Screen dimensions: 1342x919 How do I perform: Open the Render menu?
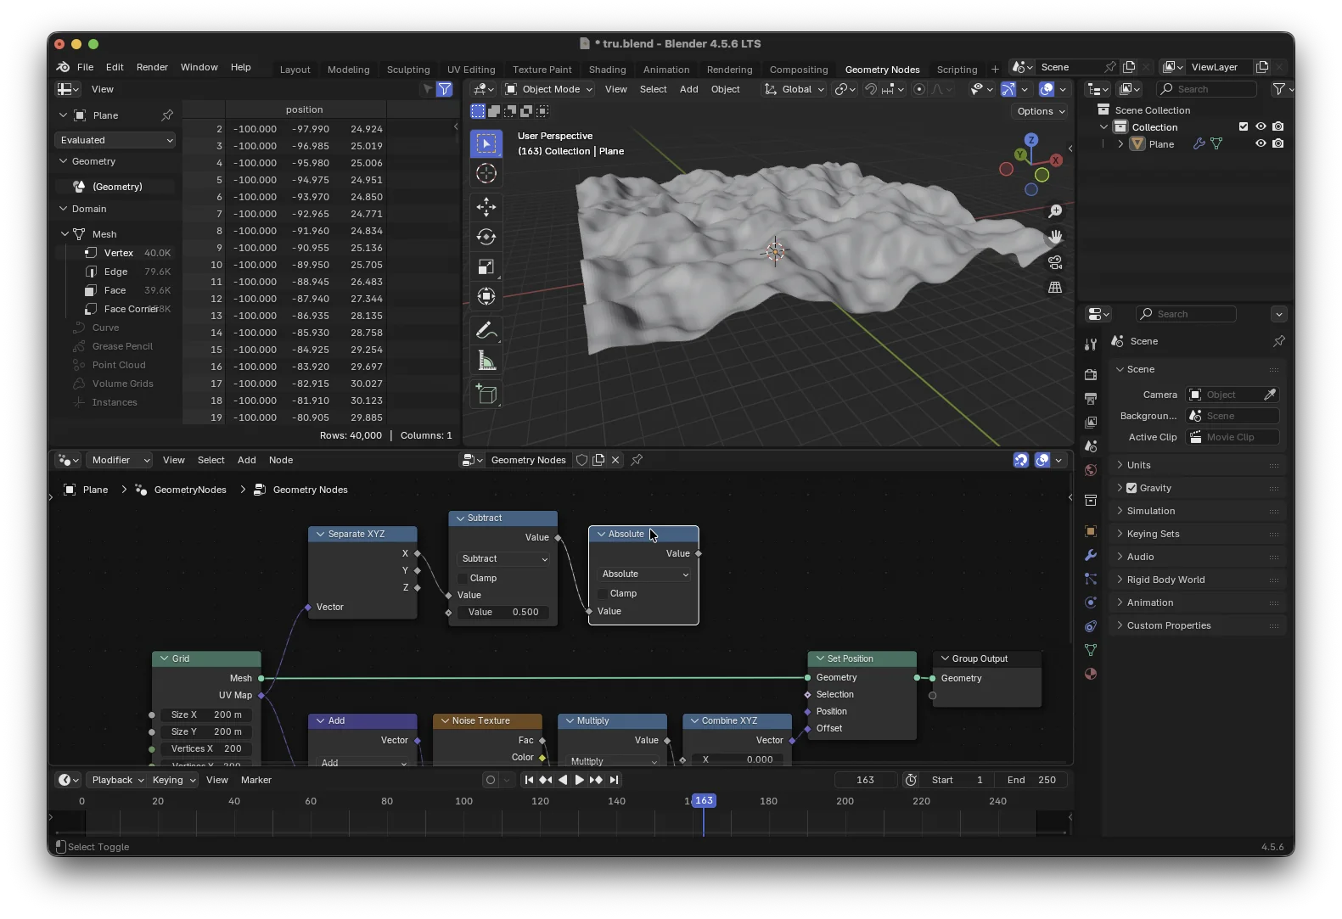[x=152, y=67]
